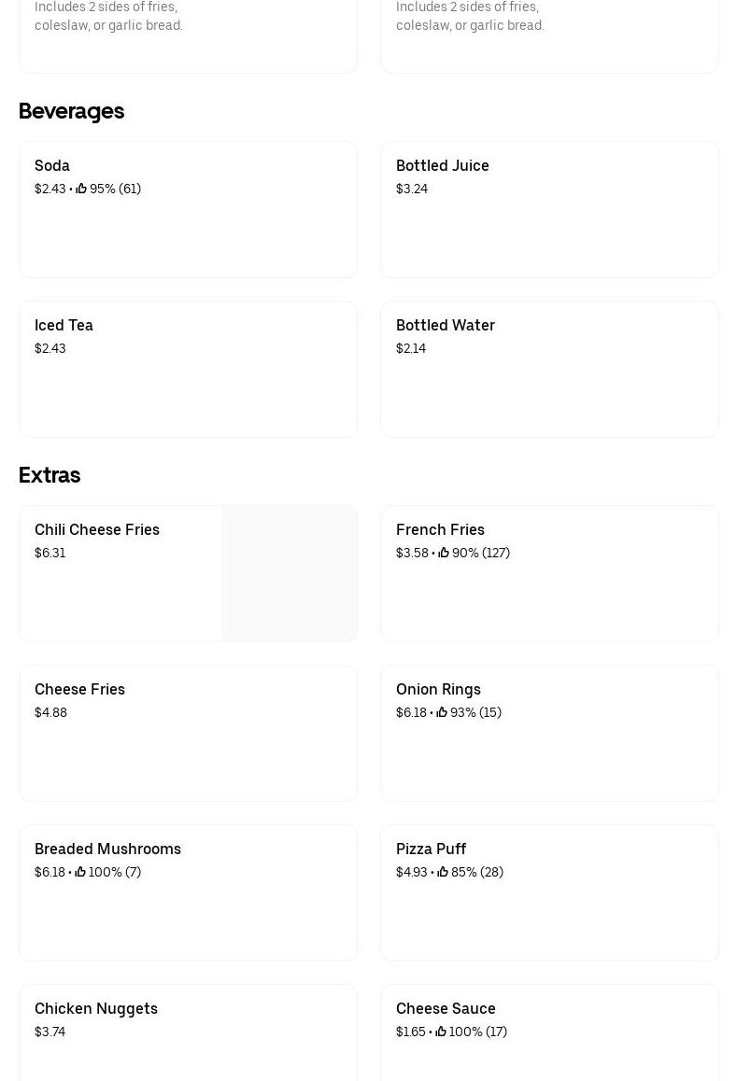This screenshot has width=751, height=1081.
Task: Select the Onion Rings item name
Action: pos(438,689)
